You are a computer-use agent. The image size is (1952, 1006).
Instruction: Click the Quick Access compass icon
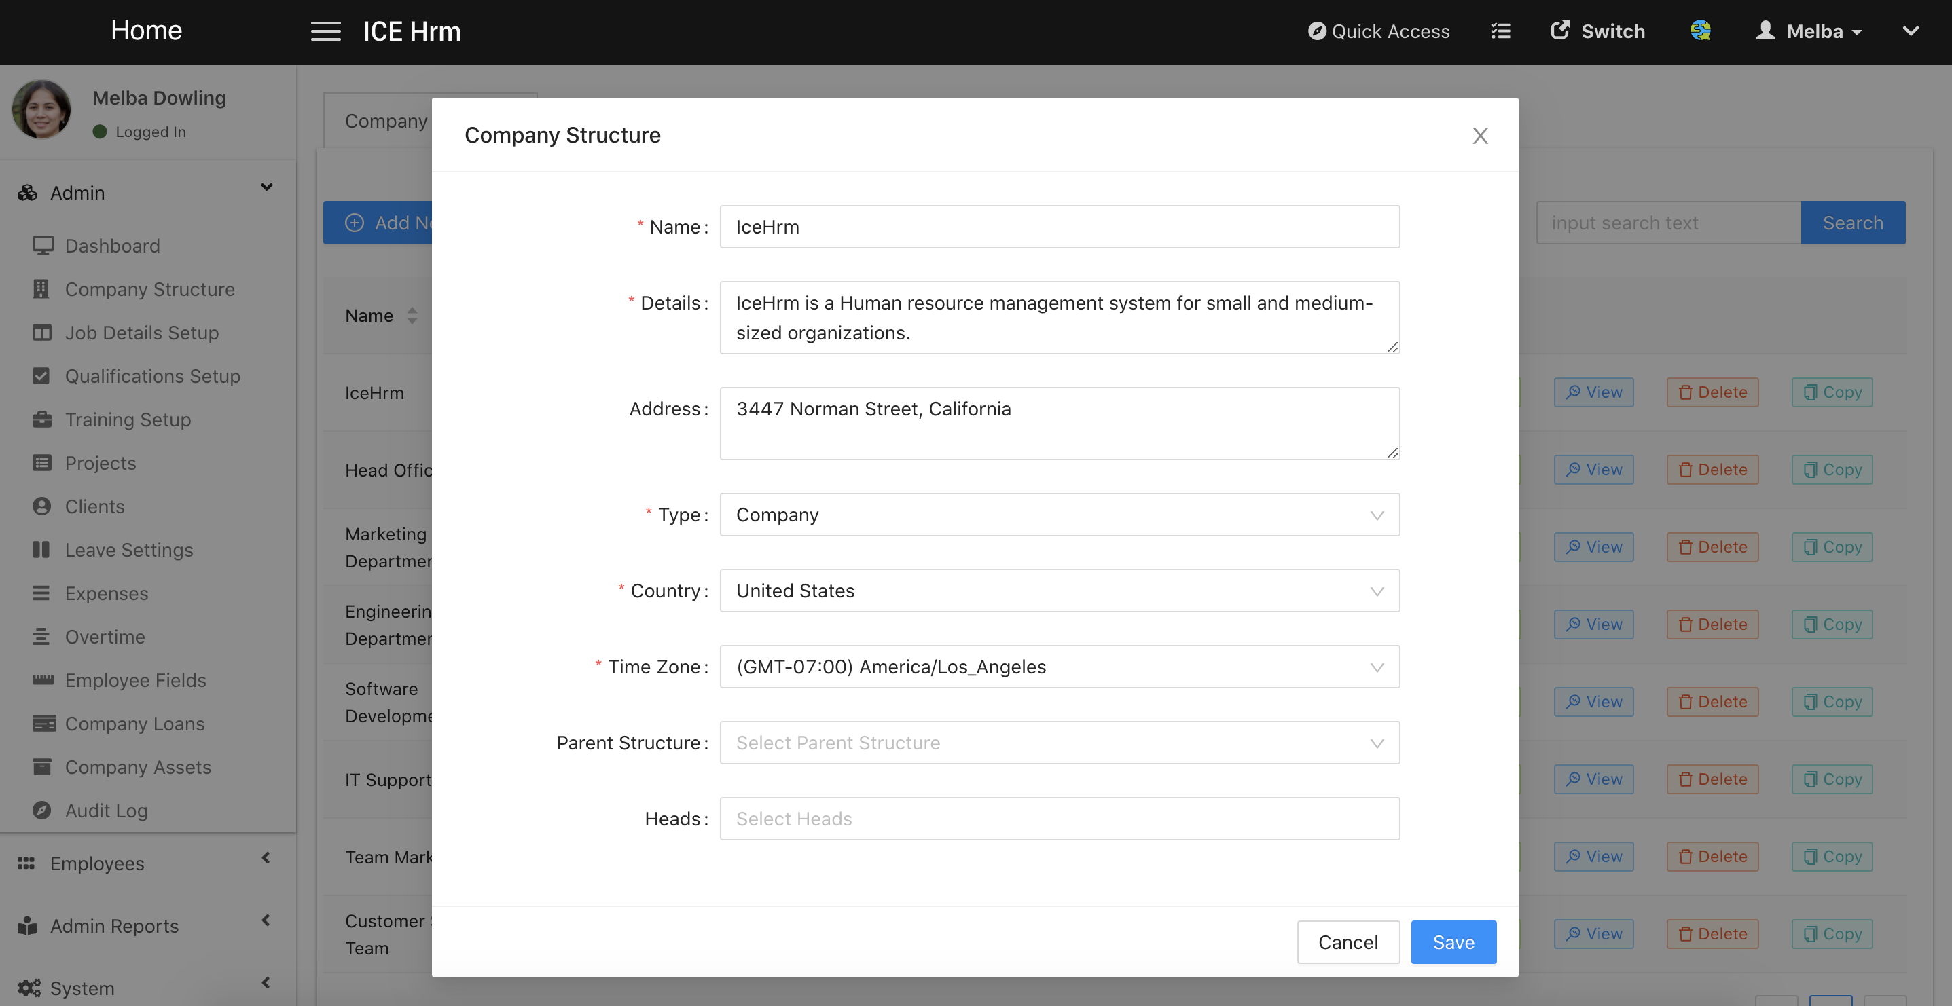point(1317,31)
